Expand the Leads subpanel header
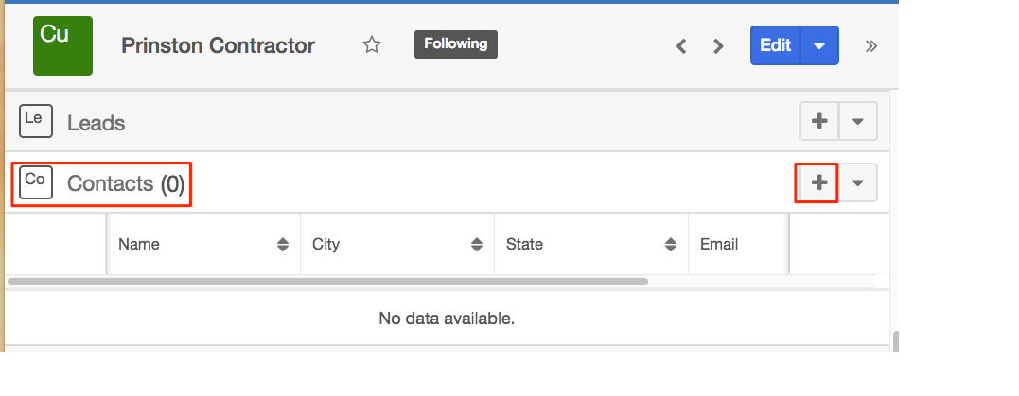 (x=97, y=123)
